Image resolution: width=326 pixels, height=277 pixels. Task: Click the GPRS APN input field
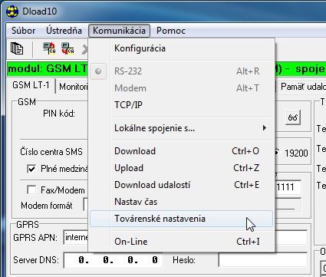[x=76, y=237]
